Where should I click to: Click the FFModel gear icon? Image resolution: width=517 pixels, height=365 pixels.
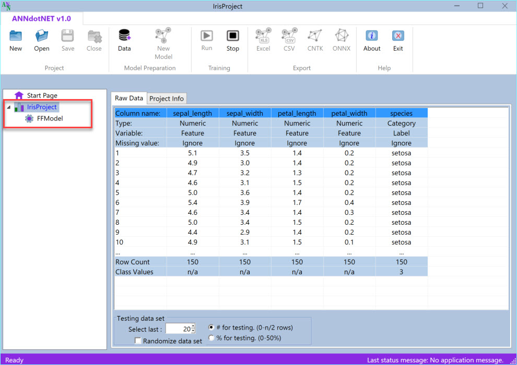click(x=29, y=118)
